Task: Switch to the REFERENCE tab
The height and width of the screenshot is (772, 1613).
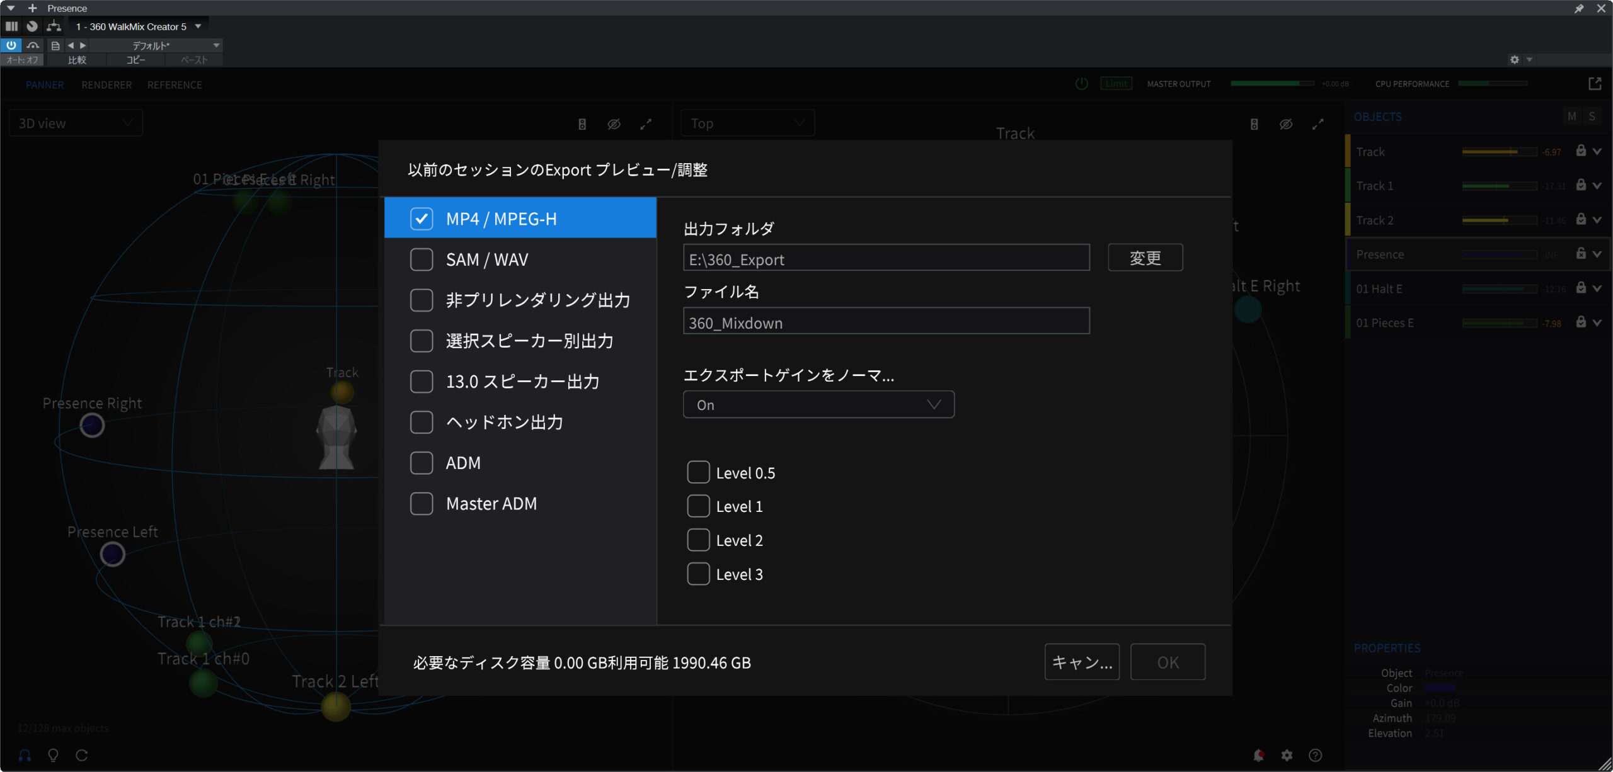Action: point(175,85)
